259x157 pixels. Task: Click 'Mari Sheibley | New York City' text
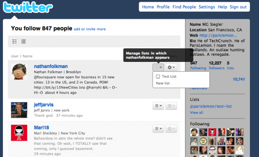point(59,133)
